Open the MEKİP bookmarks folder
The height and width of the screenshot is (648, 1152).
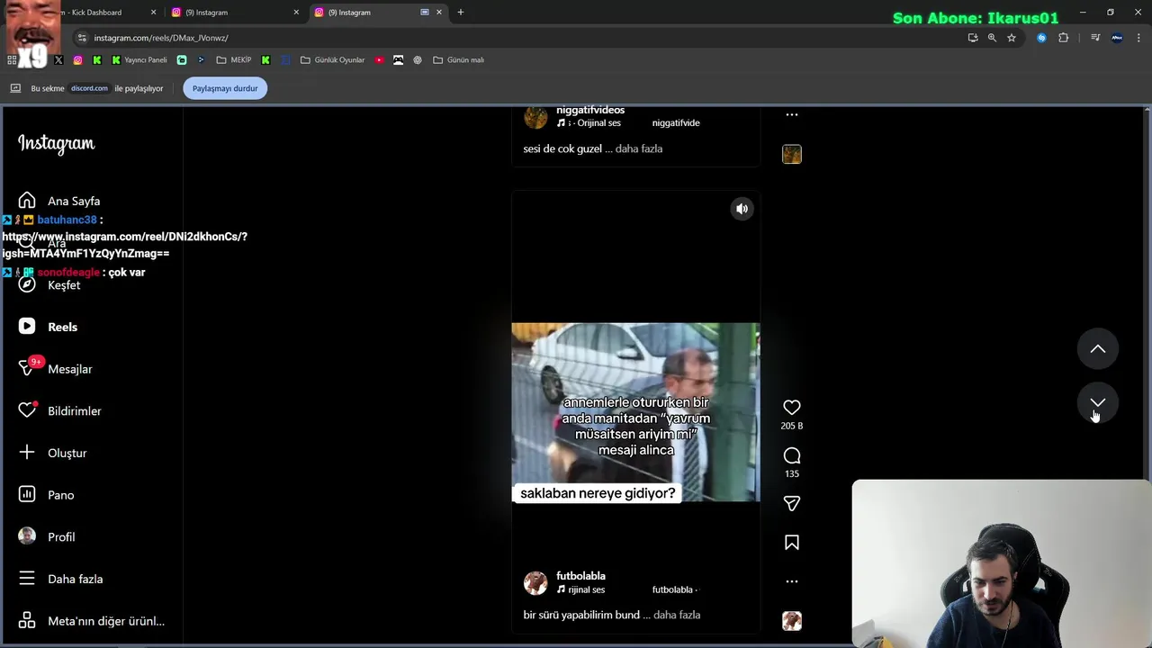pyautogui.click(x=234, y=60)
